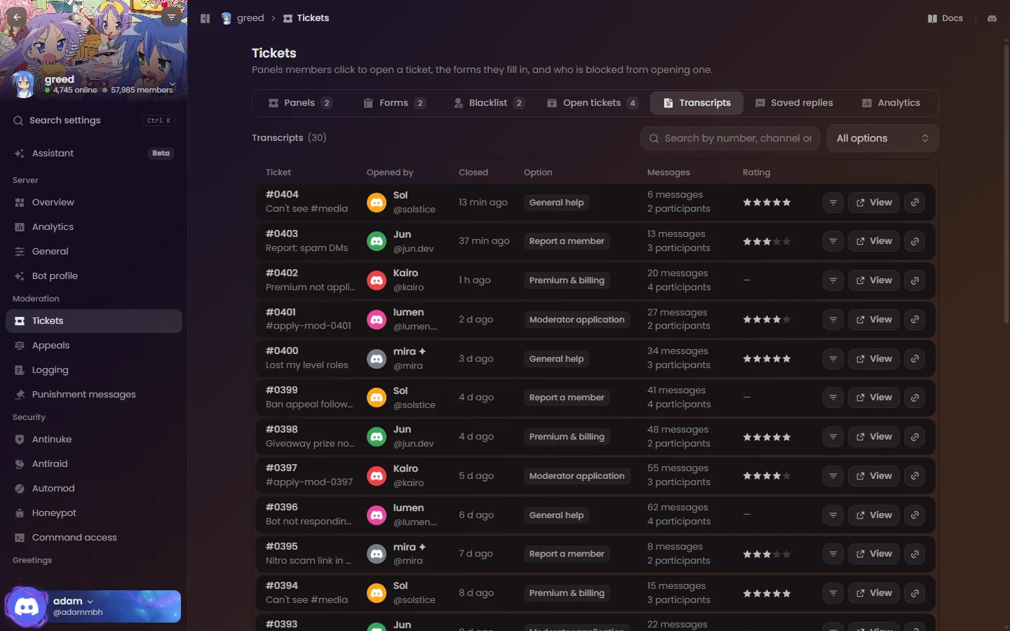Expand the greed server switcher chevron

point(173,84)
